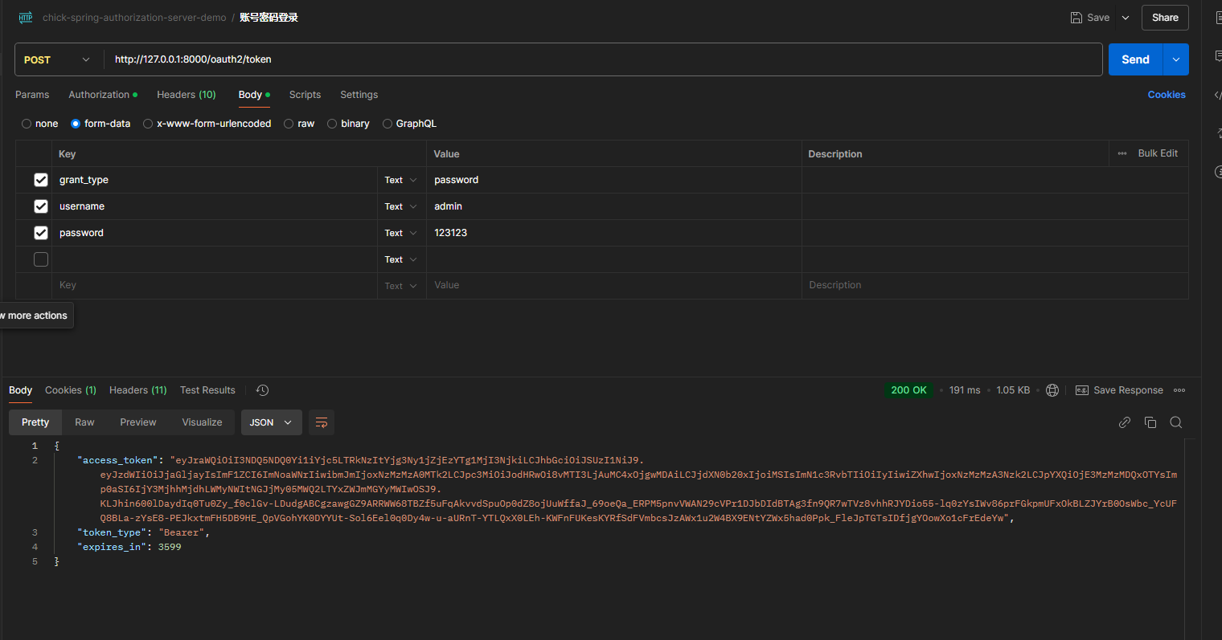Open the Cookies link
Viewport: 1222px width, 640px height.
pyautogui.click(x=1167, y=95)
